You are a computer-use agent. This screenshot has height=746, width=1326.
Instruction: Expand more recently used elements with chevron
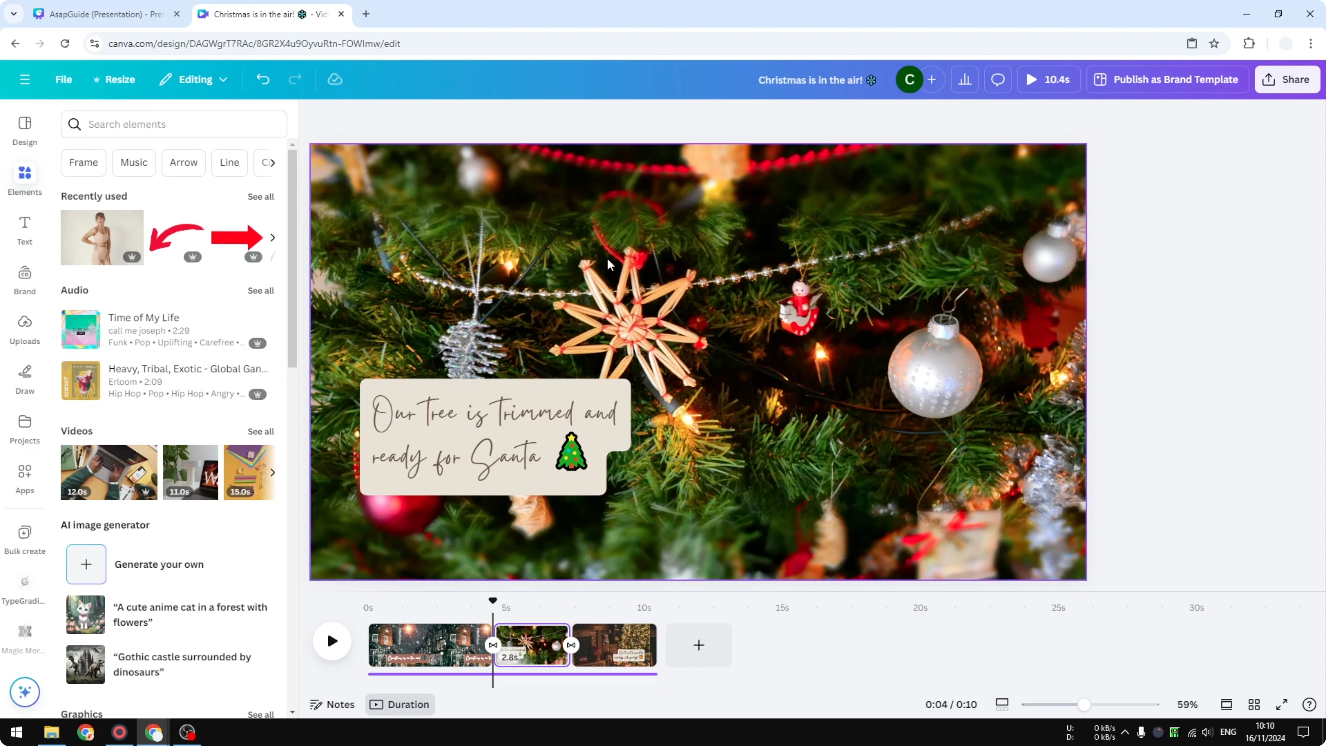coord(273,237)
